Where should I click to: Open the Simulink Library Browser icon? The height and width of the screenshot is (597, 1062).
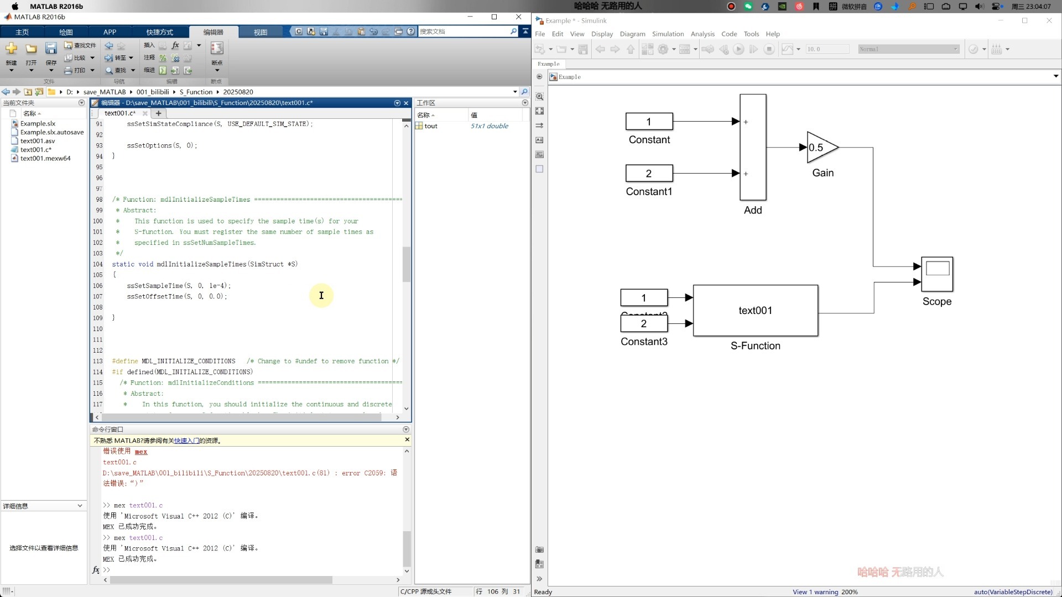point(647,49)
